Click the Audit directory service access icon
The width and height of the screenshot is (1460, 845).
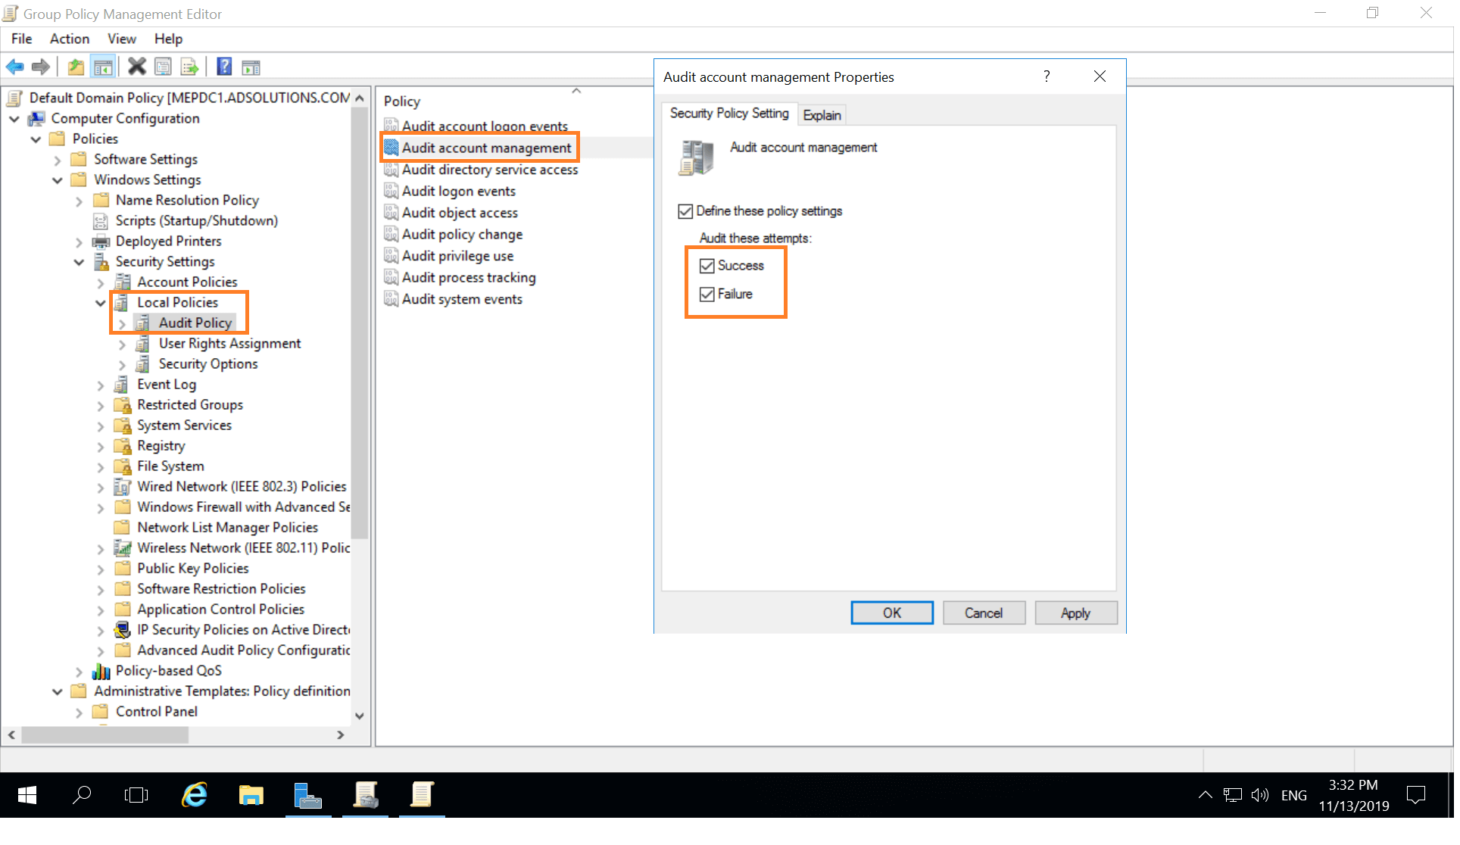392,169
